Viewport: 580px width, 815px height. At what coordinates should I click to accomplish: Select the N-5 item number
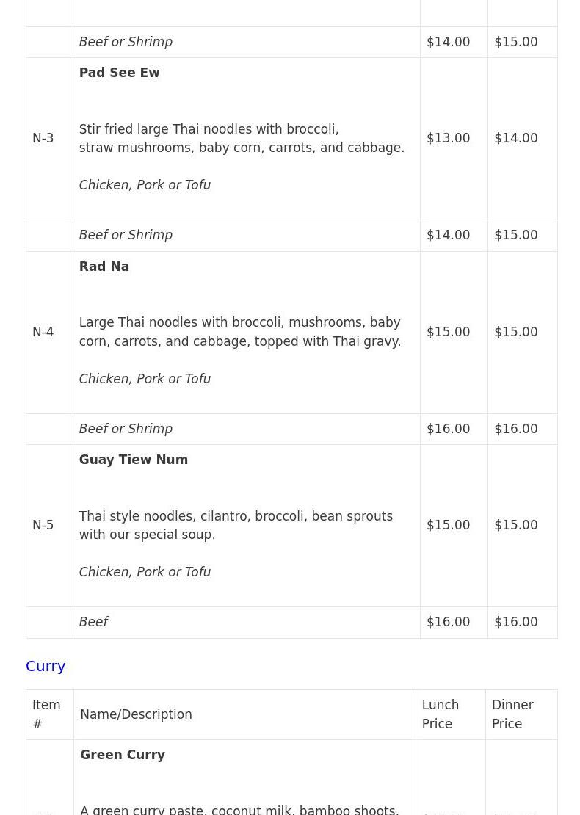[43, 525]
